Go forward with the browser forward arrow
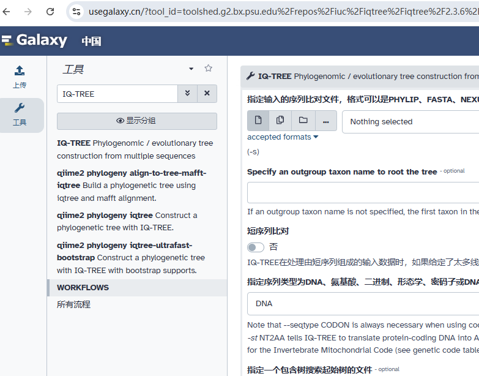Image resolution: width=479 pixels, height=376 pixels. click(x=28, y=12)
